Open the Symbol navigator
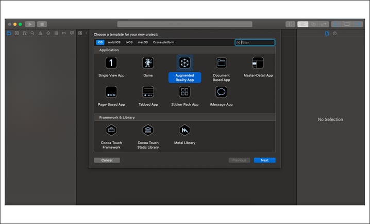 (x=24, y=33)
